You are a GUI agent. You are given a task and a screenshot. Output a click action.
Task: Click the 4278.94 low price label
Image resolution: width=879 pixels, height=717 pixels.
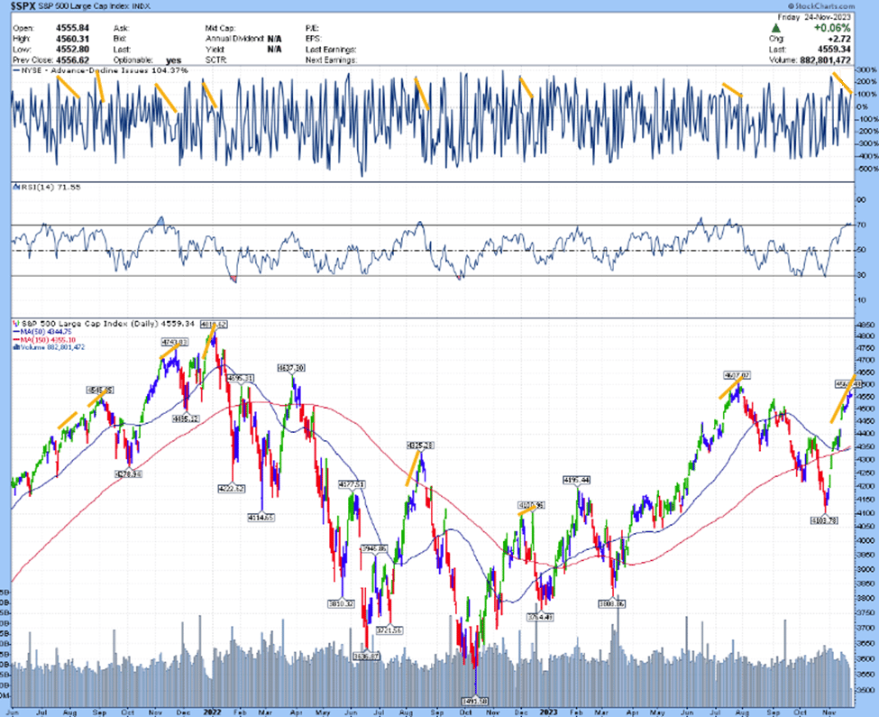(x=128, y=474)
